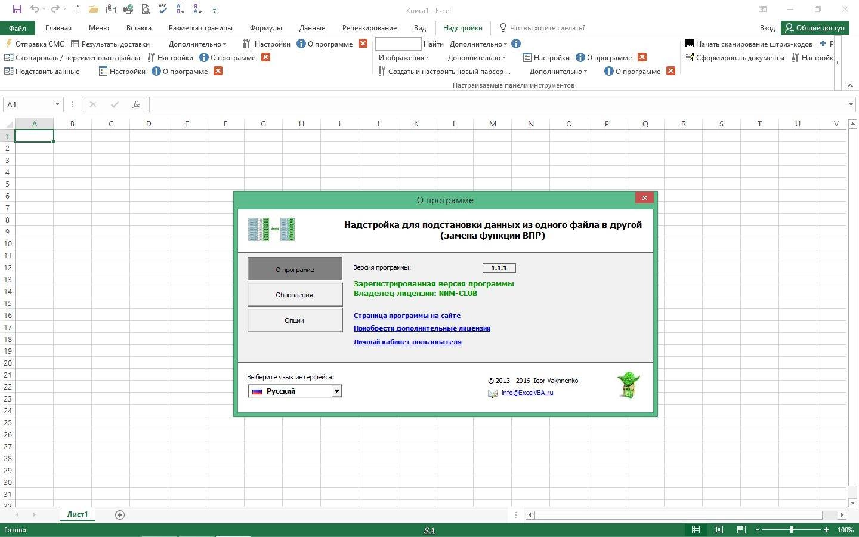Switch to the Главная tab

coord(58,27)
